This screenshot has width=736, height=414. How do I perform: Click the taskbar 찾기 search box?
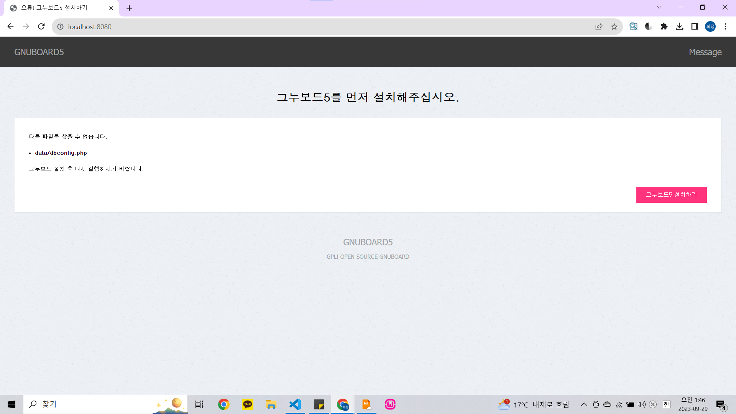point(105,404)
